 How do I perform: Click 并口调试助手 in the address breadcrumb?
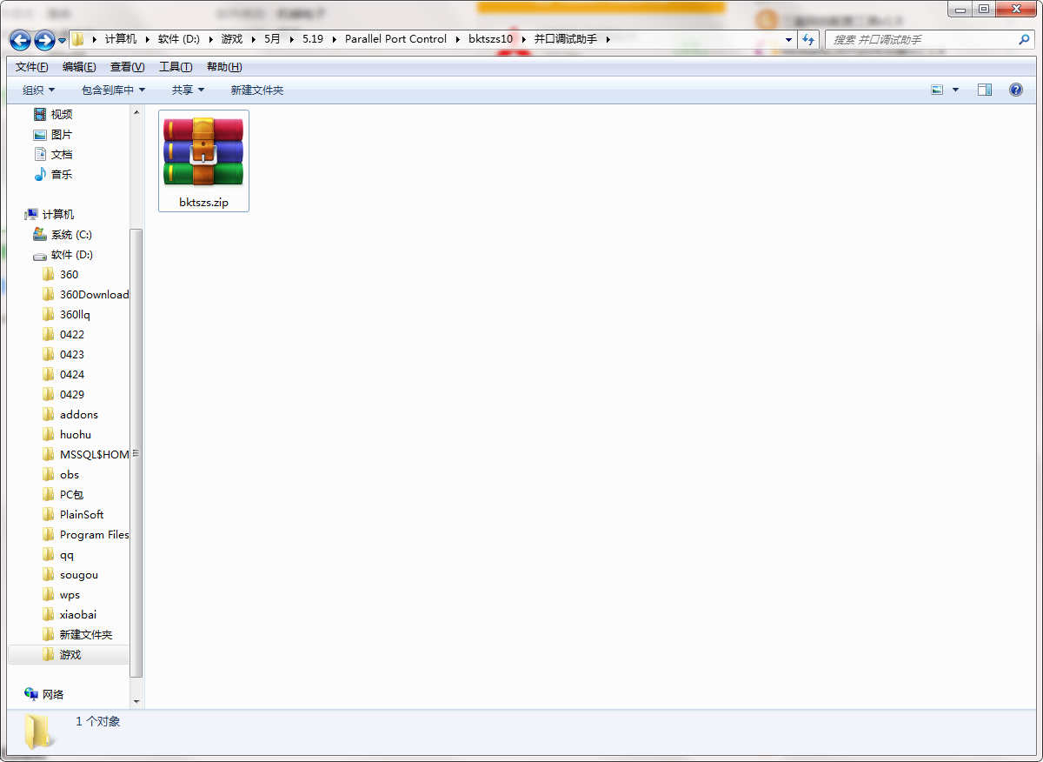(x=566, y=39)
